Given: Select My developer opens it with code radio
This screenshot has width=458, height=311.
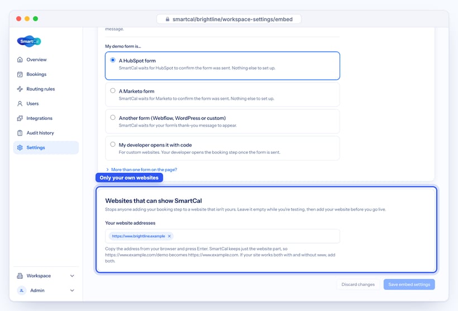Looking at the screenshot, I should (x=113, y=144).
